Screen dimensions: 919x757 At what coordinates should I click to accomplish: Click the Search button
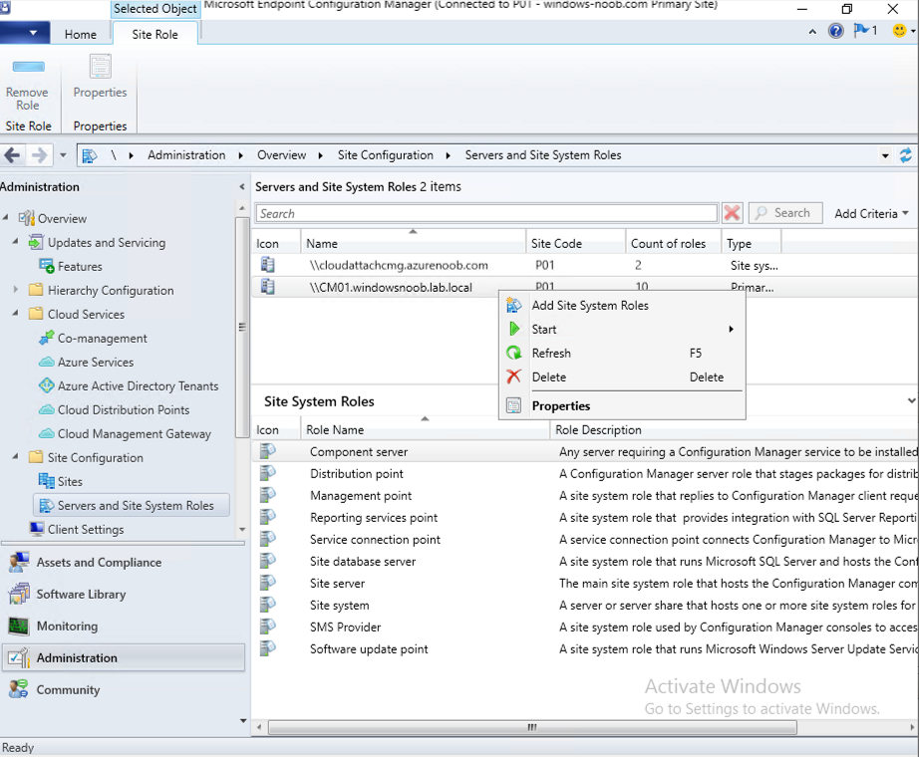785,213
